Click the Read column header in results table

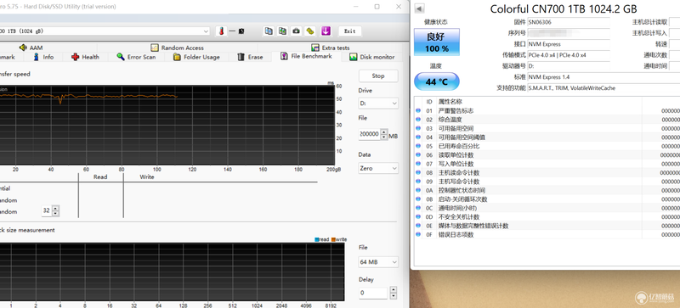100,176
